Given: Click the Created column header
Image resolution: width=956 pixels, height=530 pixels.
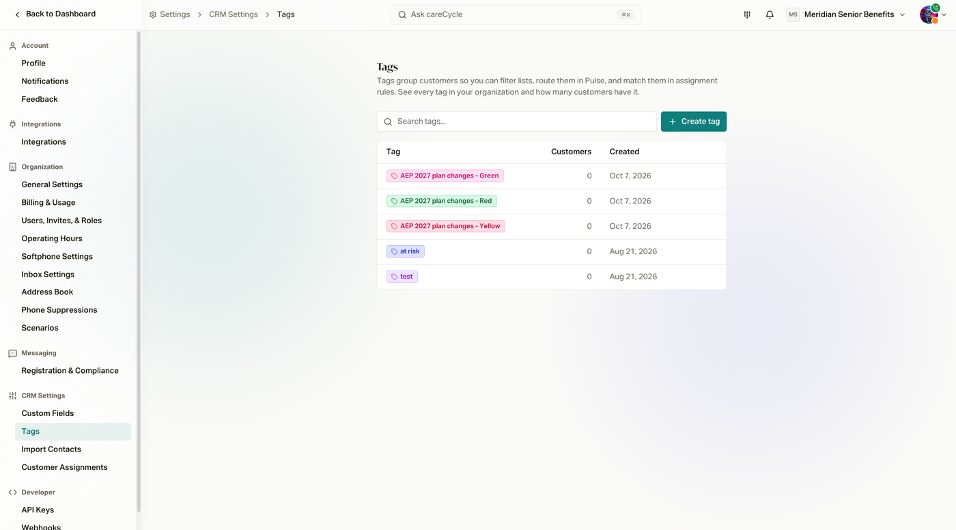Looking at the screenshot, I should 624,152.
